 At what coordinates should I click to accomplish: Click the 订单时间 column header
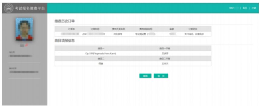[x=95, y=29]
